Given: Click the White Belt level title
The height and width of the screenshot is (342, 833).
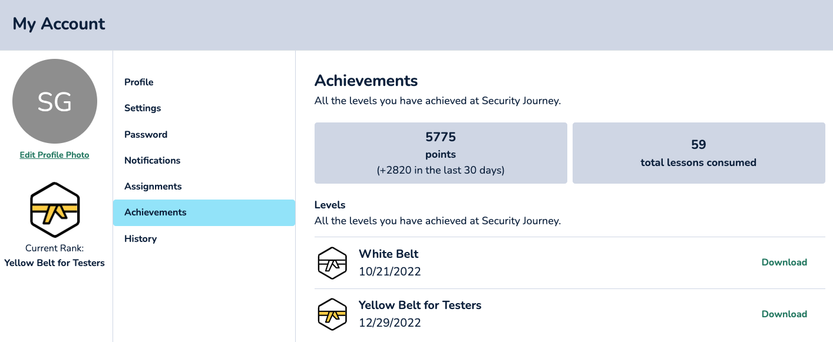Looking at the screenshot, I should point(389,254).
